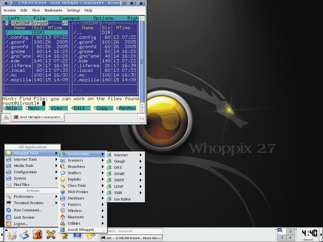The height and width of the screenshot is (242, 323).
Task: Select the Root Midnight Commander session tab
Action: (x=37, y=117)
